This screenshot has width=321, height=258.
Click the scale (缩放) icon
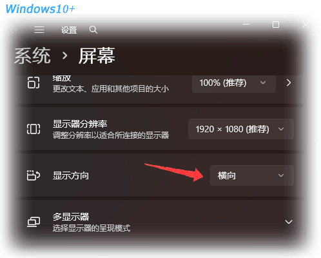coord(34,83)
